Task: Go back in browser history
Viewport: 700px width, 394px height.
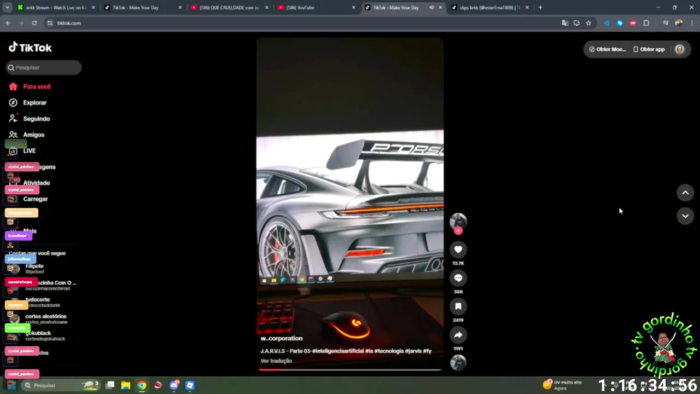Action: pyautogui.click(x=8, y=23)
